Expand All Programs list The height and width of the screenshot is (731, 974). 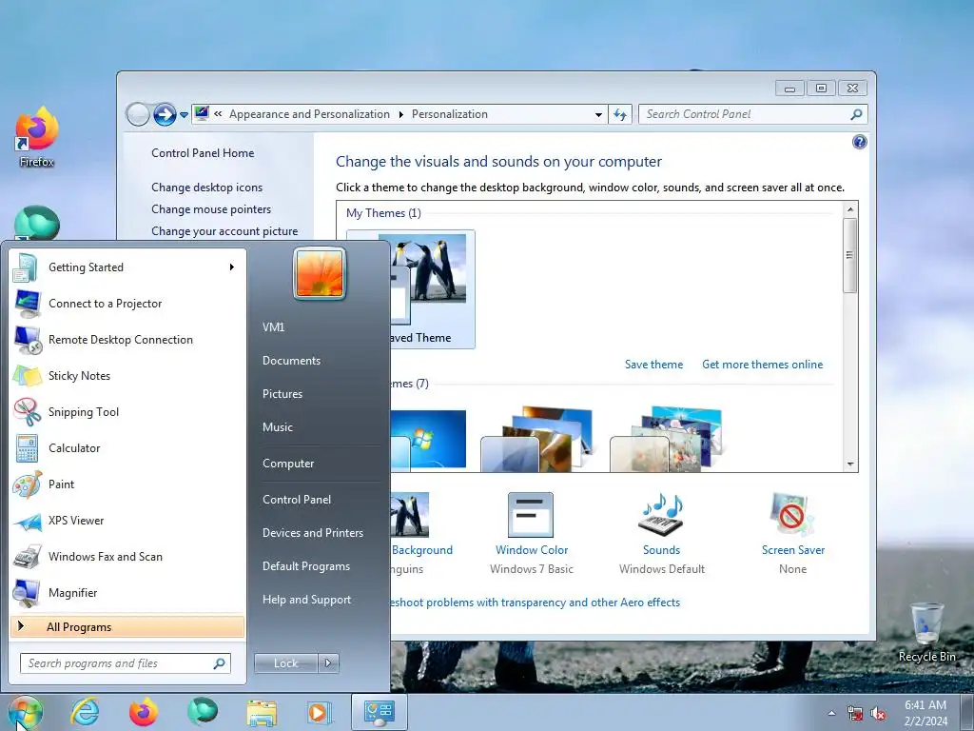[127, 627]
